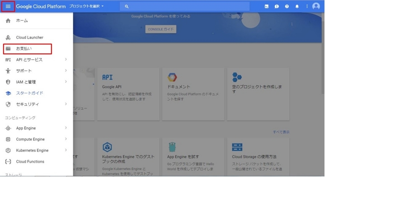Click the App Engine gopher card icon

(172, 147)
